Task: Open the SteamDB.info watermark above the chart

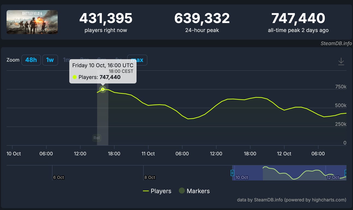Action: (336, 43)
